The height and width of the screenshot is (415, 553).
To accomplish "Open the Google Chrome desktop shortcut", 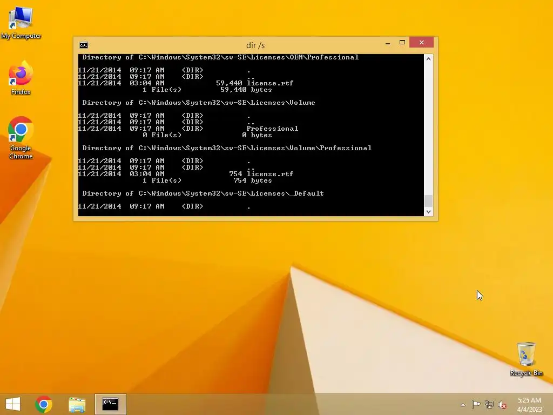I will tap(21, 138).
